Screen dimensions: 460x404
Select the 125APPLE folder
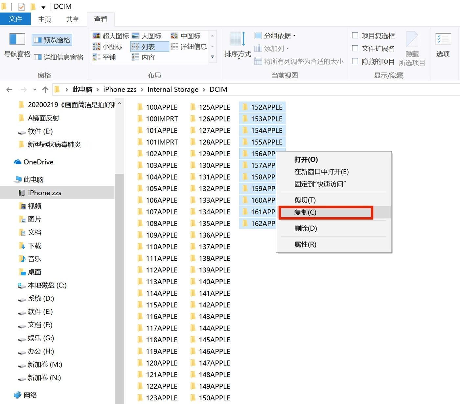[x=210, y=107]
